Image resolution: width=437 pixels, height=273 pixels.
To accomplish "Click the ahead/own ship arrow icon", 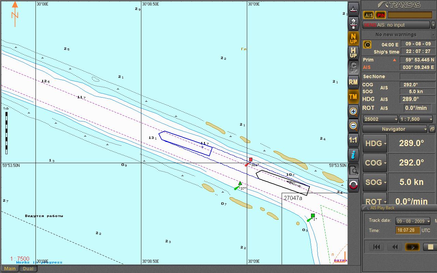I will tap(353, 23).
